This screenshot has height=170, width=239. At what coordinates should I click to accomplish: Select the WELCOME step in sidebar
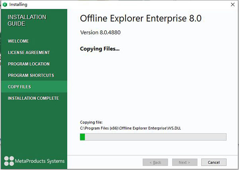point(18,41)
